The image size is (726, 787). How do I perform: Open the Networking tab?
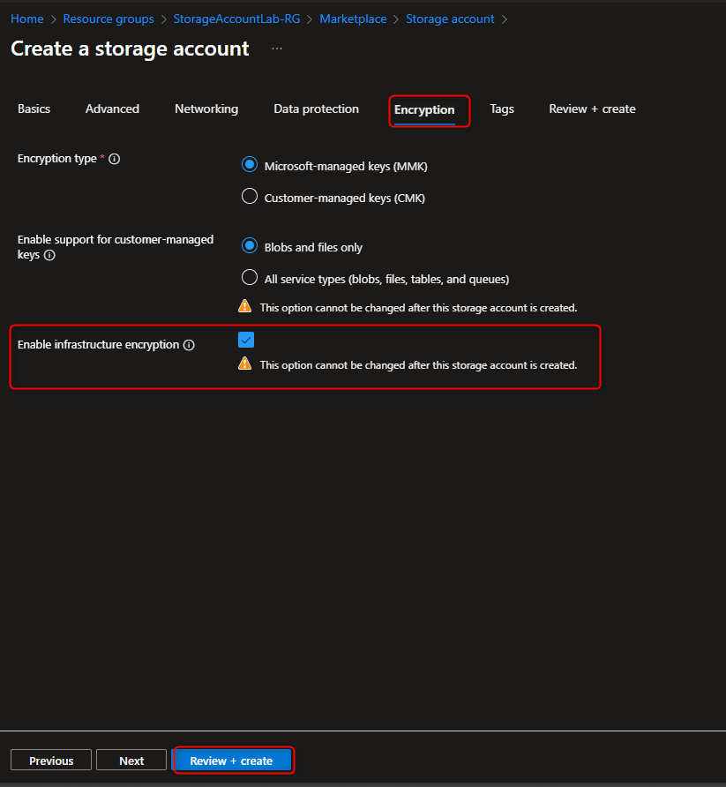[x=206, y=109]
